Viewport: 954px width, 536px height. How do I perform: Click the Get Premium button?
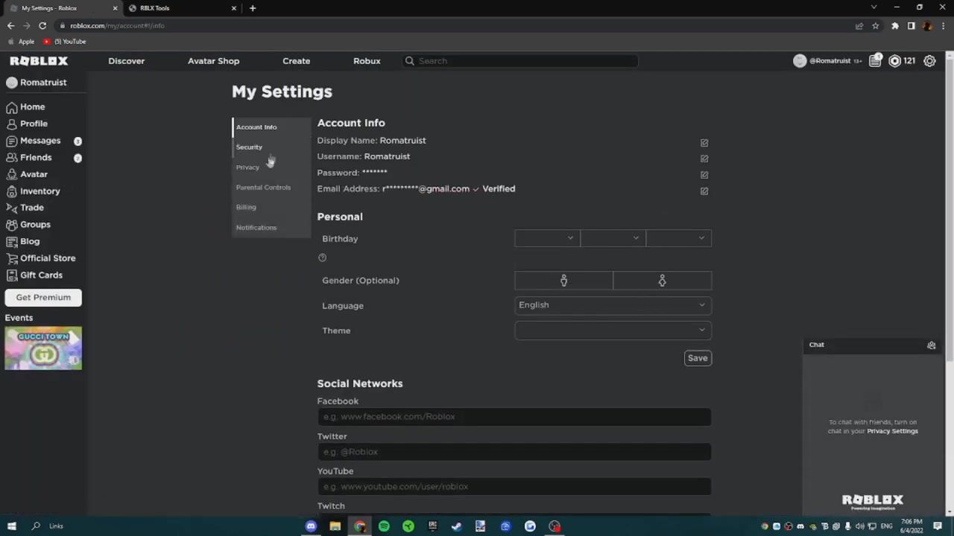43,297
